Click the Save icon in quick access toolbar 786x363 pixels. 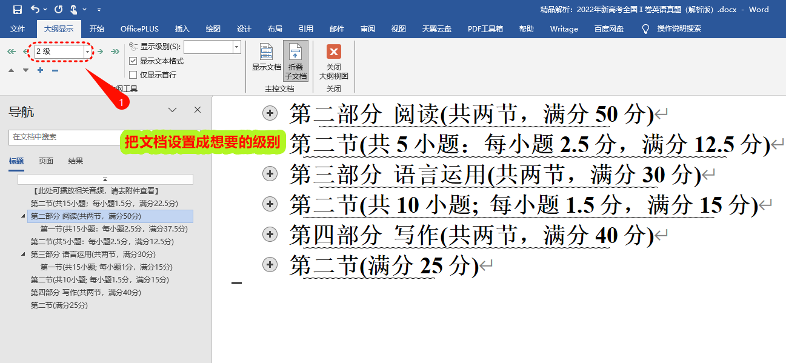pos(17,9)
